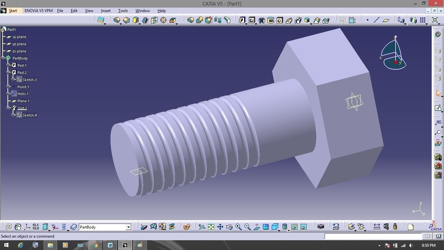Click the Zoom Out magnifier icon

click(247, 227)
